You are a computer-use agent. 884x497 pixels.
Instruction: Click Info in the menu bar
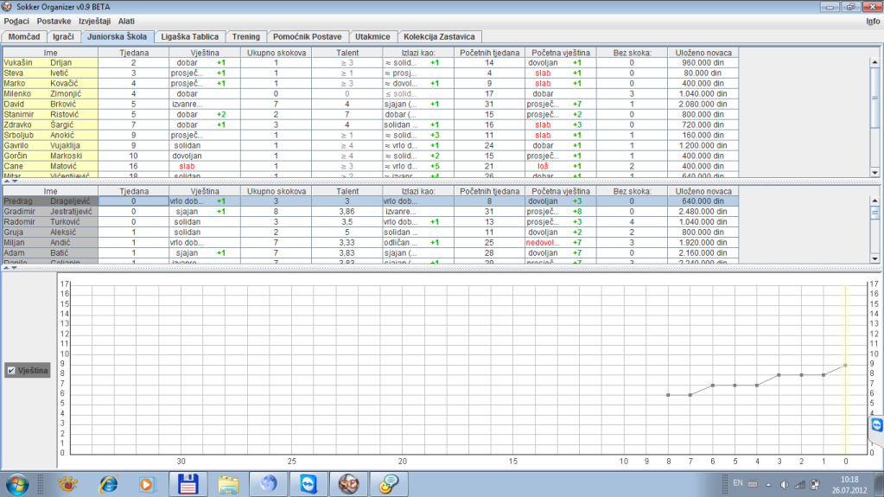[872, 21]
